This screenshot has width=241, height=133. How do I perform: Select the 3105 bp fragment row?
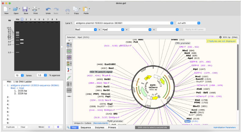point(21,91)
